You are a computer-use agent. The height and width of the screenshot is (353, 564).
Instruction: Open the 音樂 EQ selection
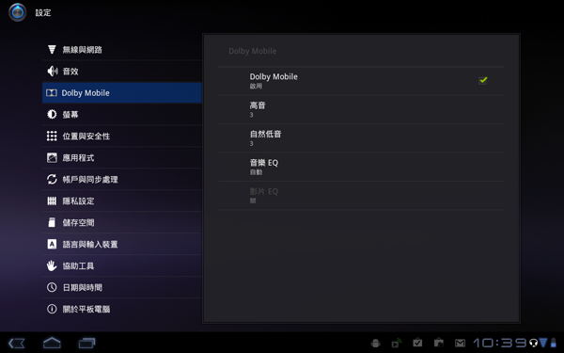[361, 167]
